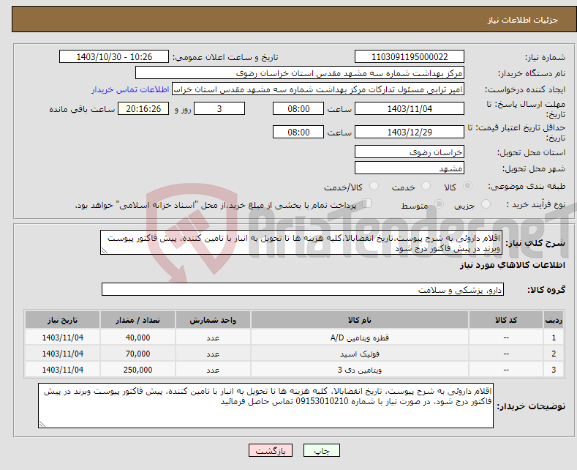577x470 pixels.
Task: Click the need date in the قطره ویتامین row
Action: tap(63, 337)
